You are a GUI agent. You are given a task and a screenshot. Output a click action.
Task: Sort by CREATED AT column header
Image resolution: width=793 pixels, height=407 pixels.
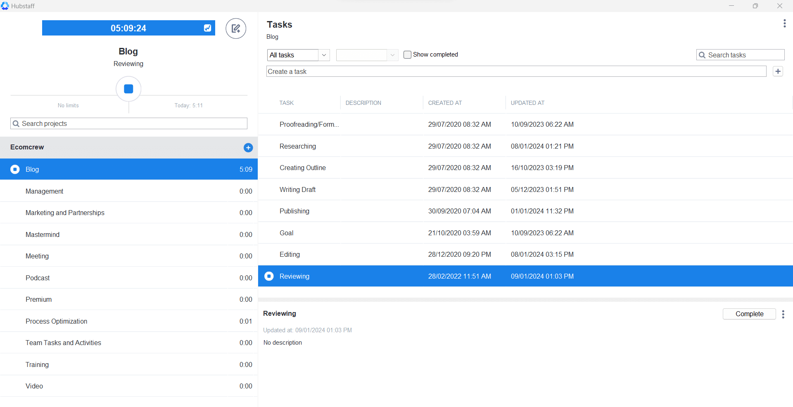(x=445, y=103)
